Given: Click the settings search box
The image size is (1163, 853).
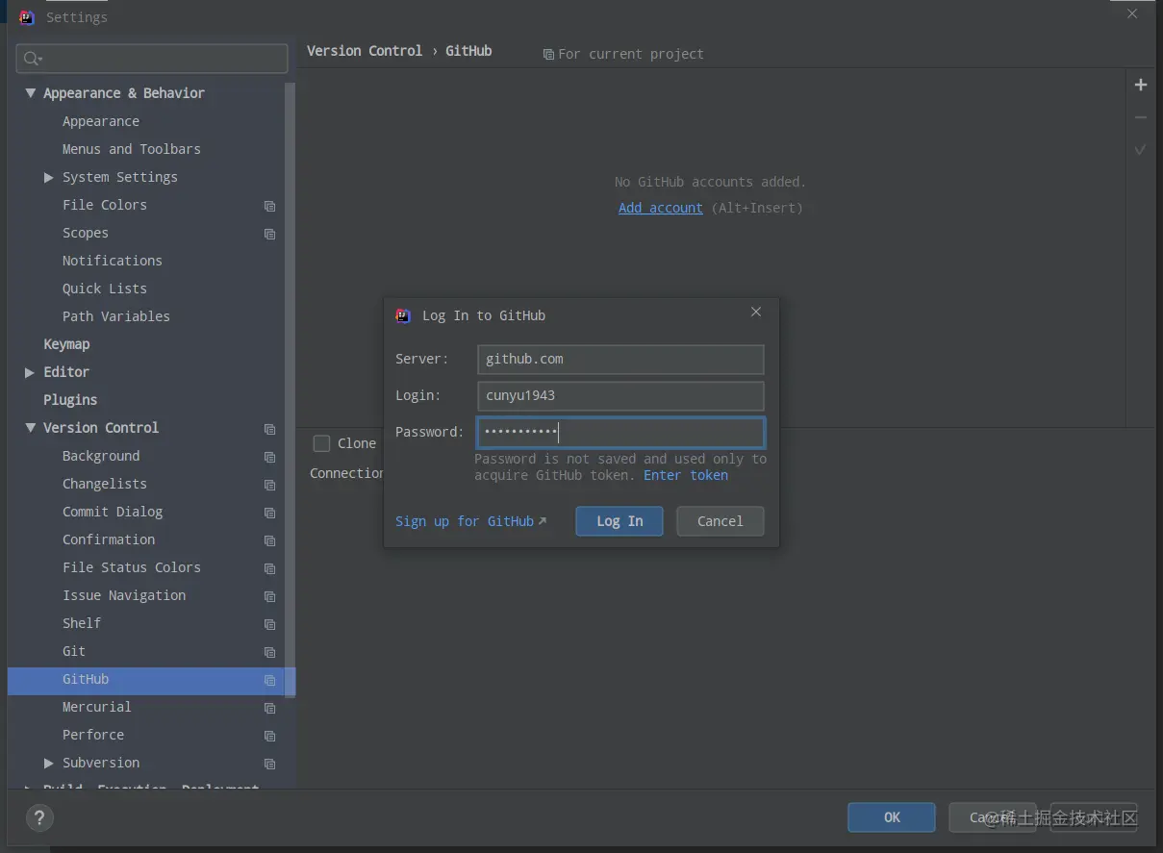Looking at the screenshot, I should pyautogui.click(x=152, y=59).
